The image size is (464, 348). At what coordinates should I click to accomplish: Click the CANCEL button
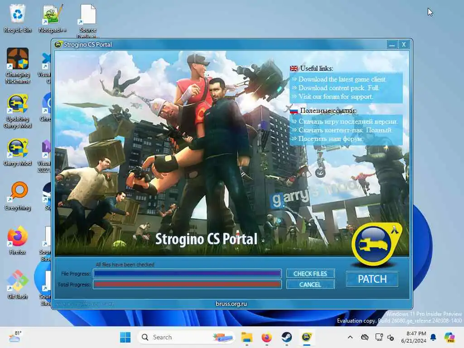tap(310, 285)
